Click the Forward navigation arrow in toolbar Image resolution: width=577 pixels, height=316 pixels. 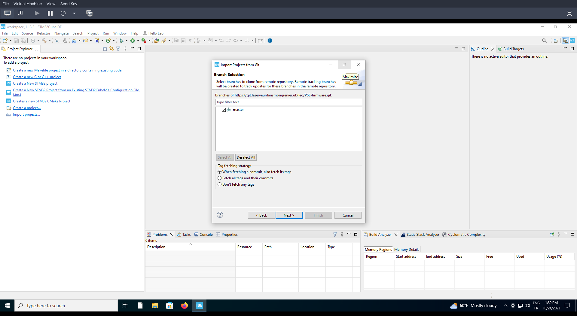(x=247, y=41)
